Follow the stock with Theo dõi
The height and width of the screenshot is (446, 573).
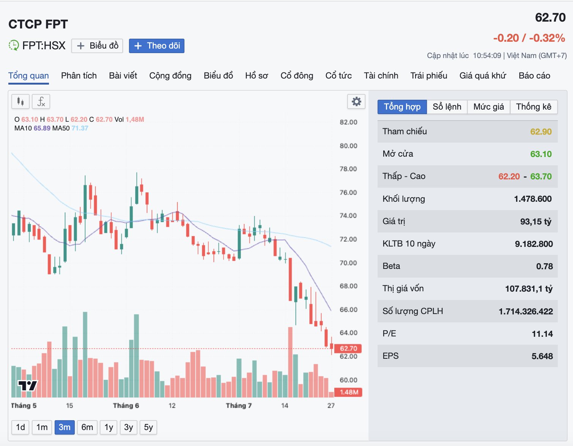click(x=156, y=46)
